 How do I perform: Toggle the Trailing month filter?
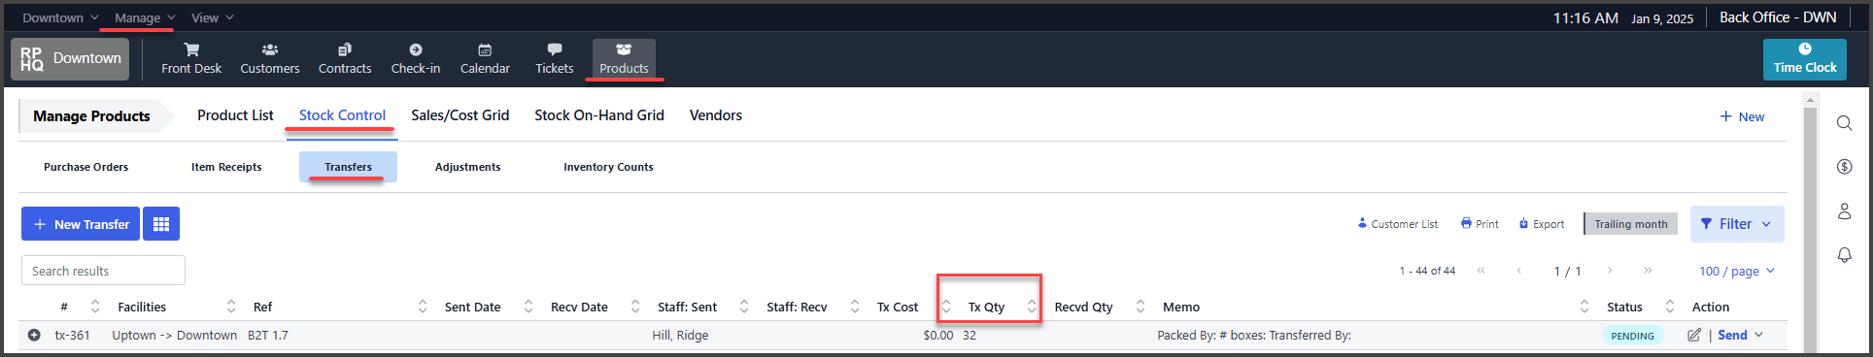[x=1630, y=224]
